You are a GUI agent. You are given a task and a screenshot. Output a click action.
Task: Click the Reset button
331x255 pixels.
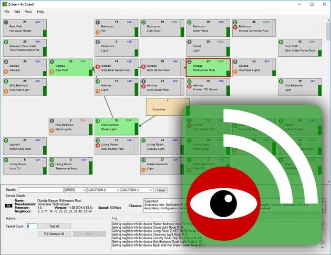pos(161,190)
